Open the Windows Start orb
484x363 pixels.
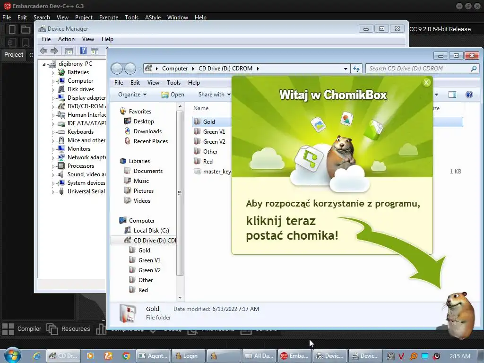point(12,355)
